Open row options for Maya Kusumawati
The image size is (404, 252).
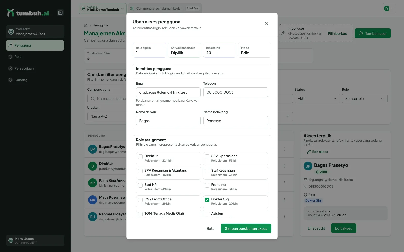click(284, 200)
